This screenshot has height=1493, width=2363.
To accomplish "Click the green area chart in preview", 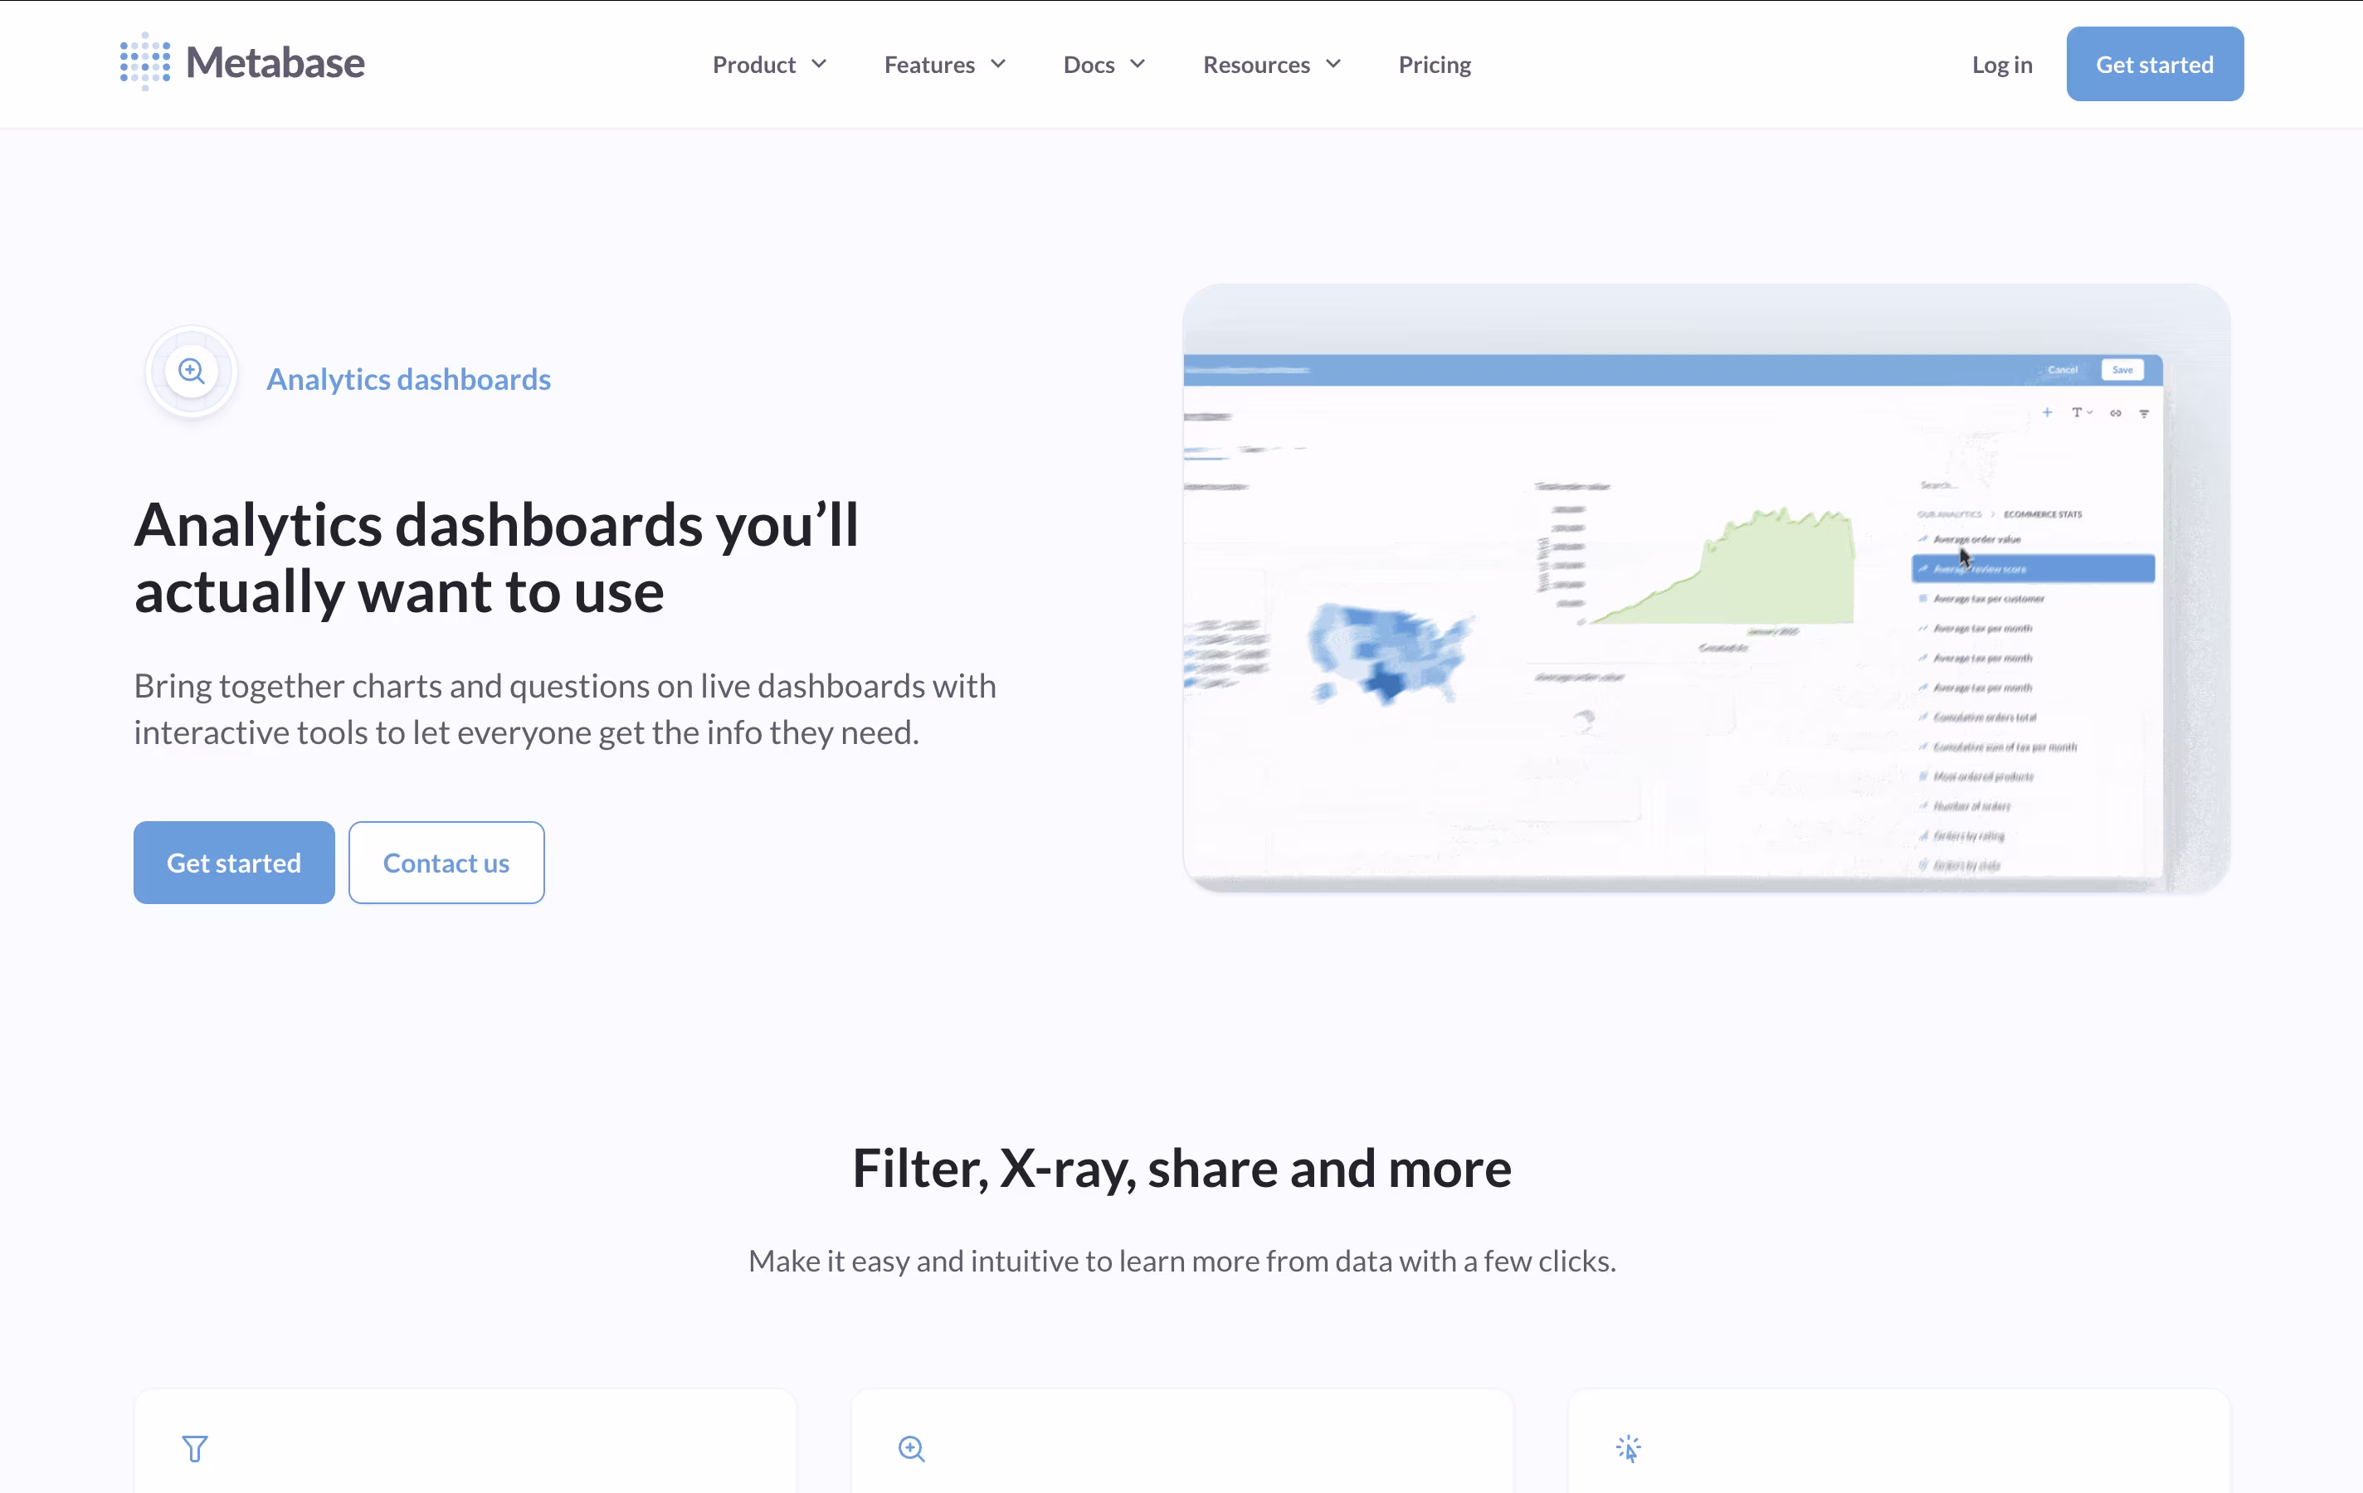I will tap(1722, 566).
